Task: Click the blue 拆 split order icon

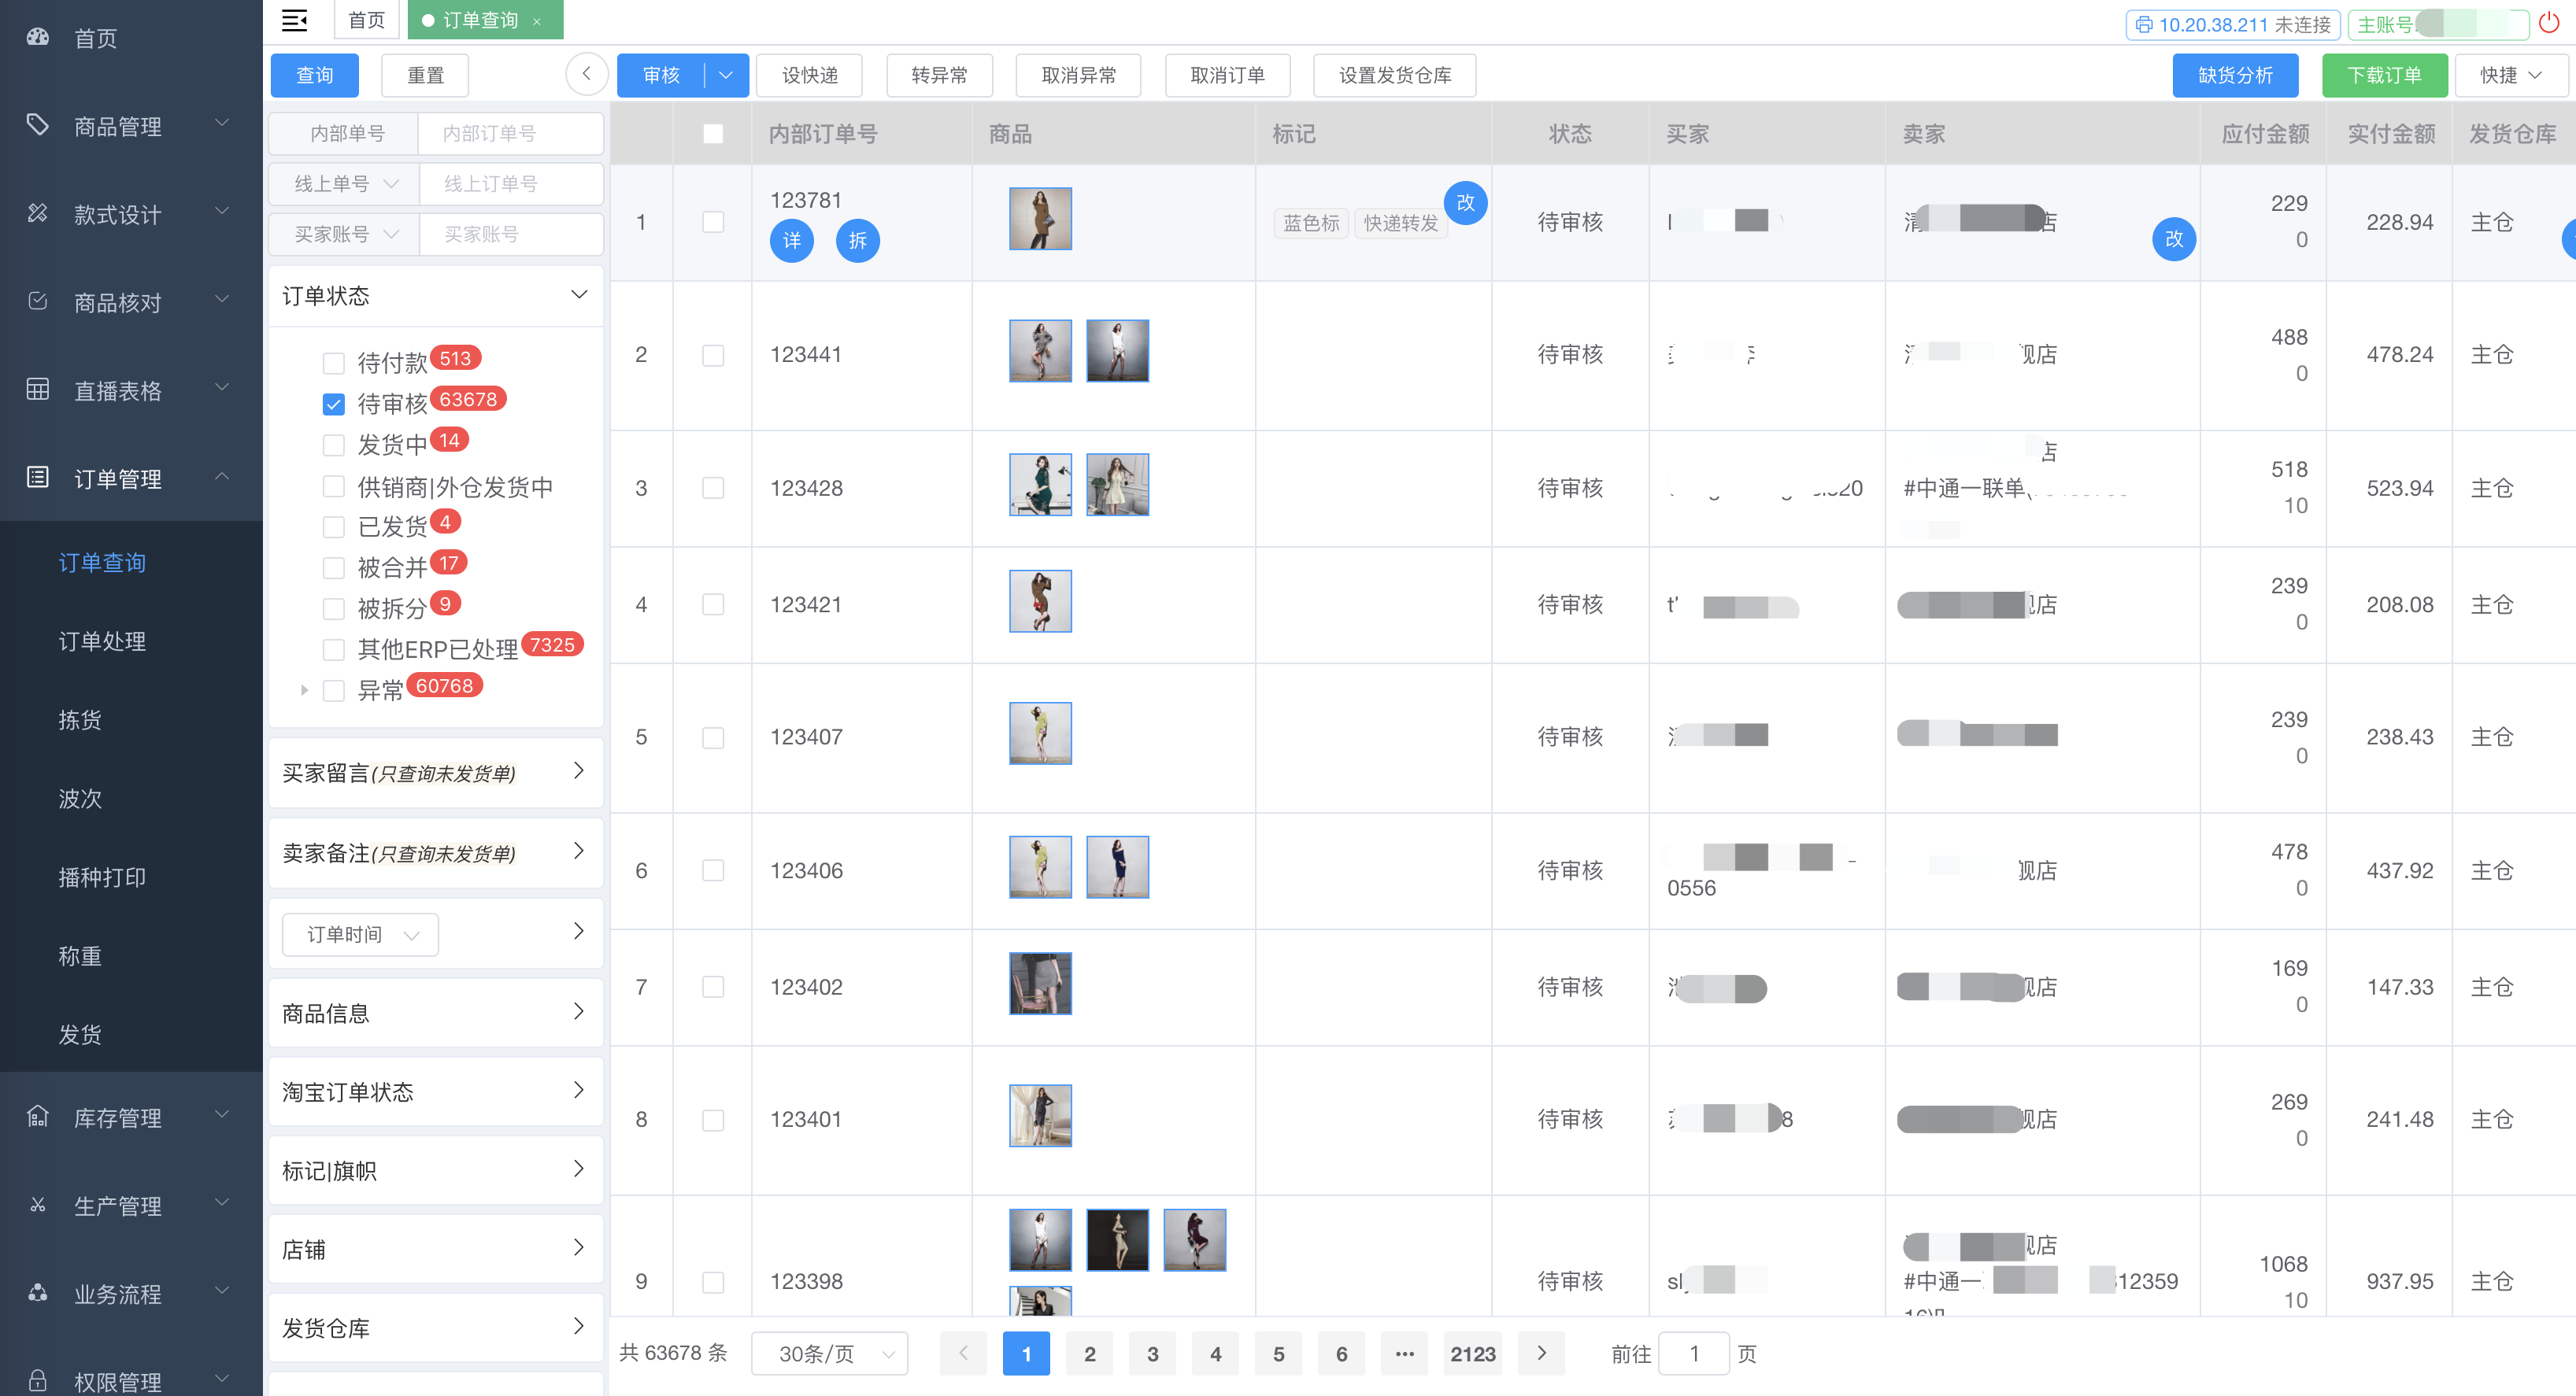Action: [857, 241]
